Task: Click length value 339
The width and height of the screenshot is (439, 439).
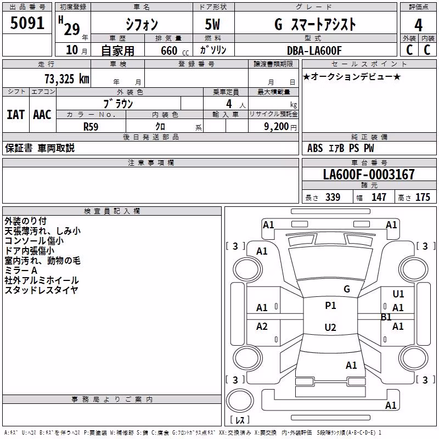Action: 333,197
